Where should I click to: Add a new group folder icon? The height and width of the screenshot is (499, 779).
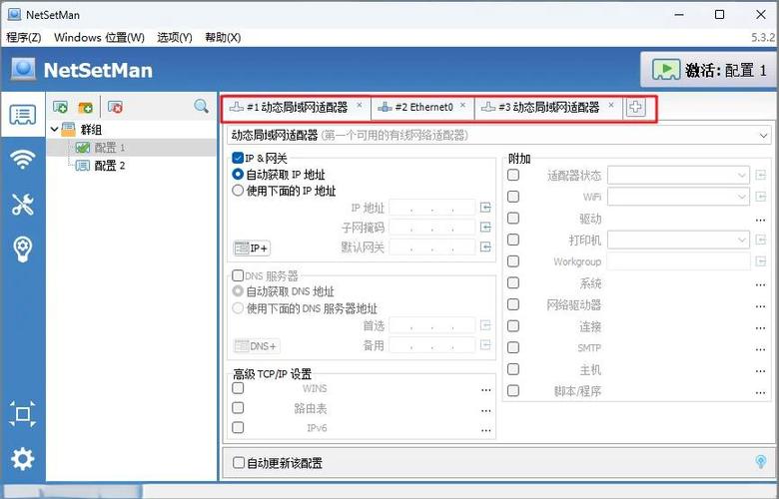click(x=86, y=107)
